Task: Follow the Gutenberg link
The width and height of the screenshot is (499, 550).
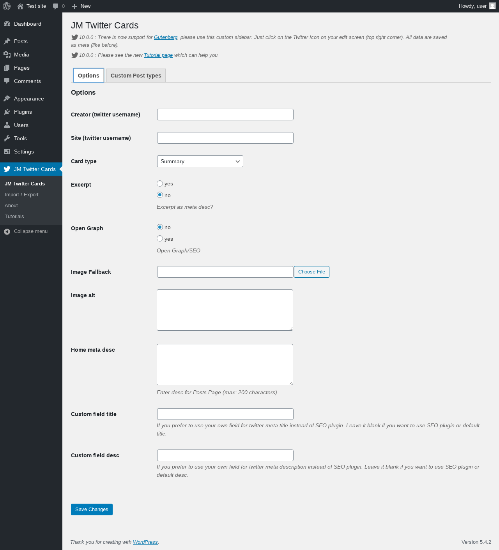Action: pos(166,37)
